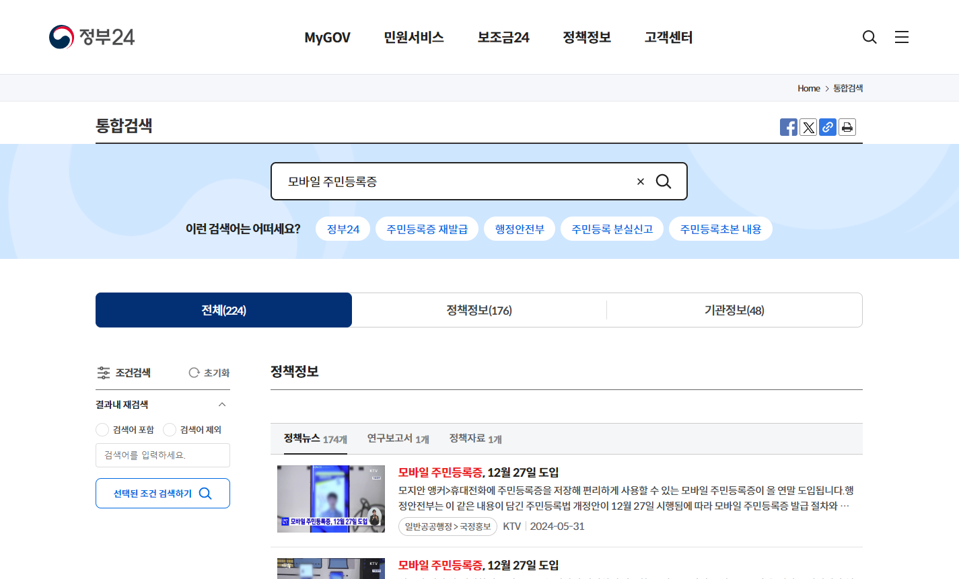
Task: Open the first news result thumbnail
Action: coord(331,499)
